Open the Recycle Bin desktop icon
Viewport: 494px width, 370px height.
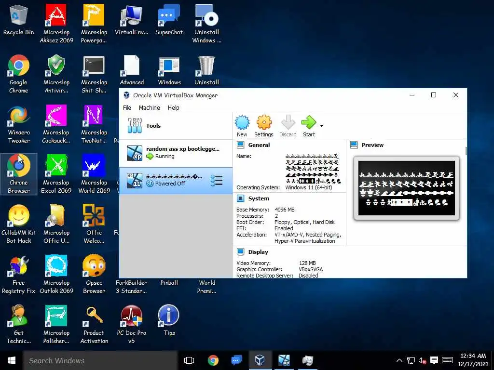click(19, 20)
